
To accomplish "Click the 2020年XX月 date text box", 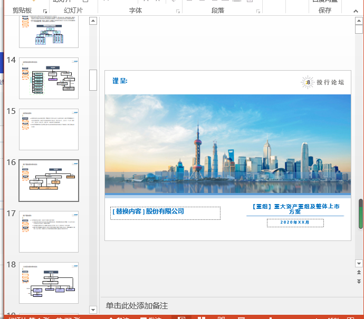I will (x=295, y=223).
